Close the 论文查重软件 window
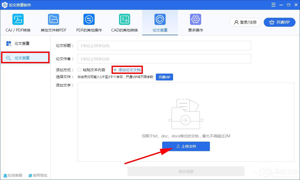Screen dimensions: 300x180 [296, 5]
